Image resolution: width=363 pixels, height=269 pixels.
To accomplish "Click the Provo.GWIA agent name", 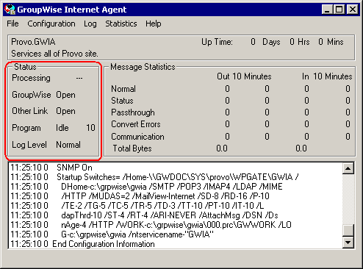I will (33, 42).
